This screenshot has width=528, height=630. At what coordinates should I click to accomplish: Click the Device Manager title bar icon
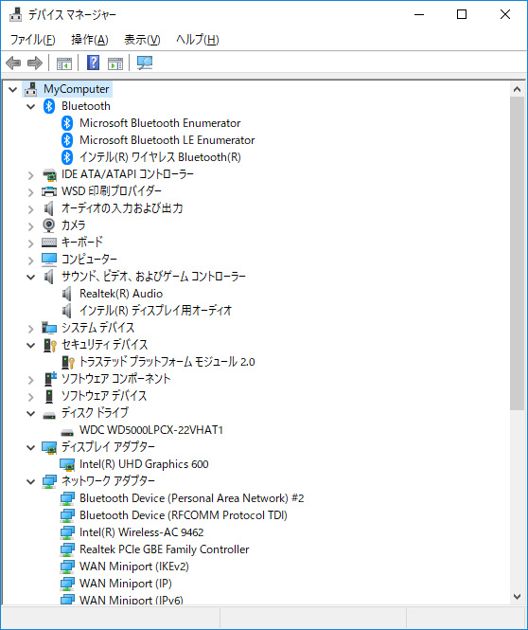tap(16, 14)
